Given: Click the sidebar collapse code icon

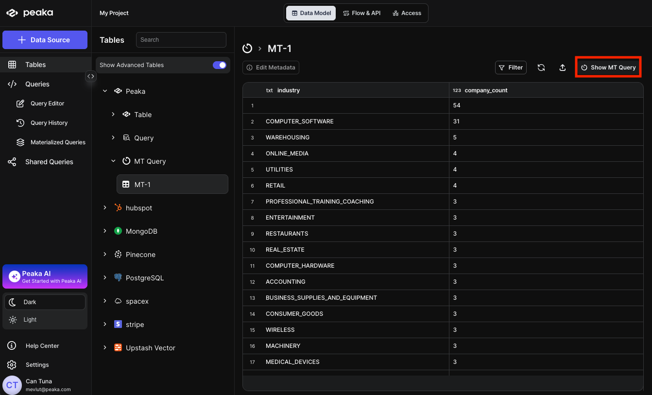Looking at the screenshot, I should tap(91, 76).
